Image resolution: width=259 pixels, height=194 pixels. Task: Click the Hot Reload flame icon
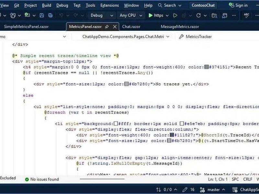pos(184,15)
